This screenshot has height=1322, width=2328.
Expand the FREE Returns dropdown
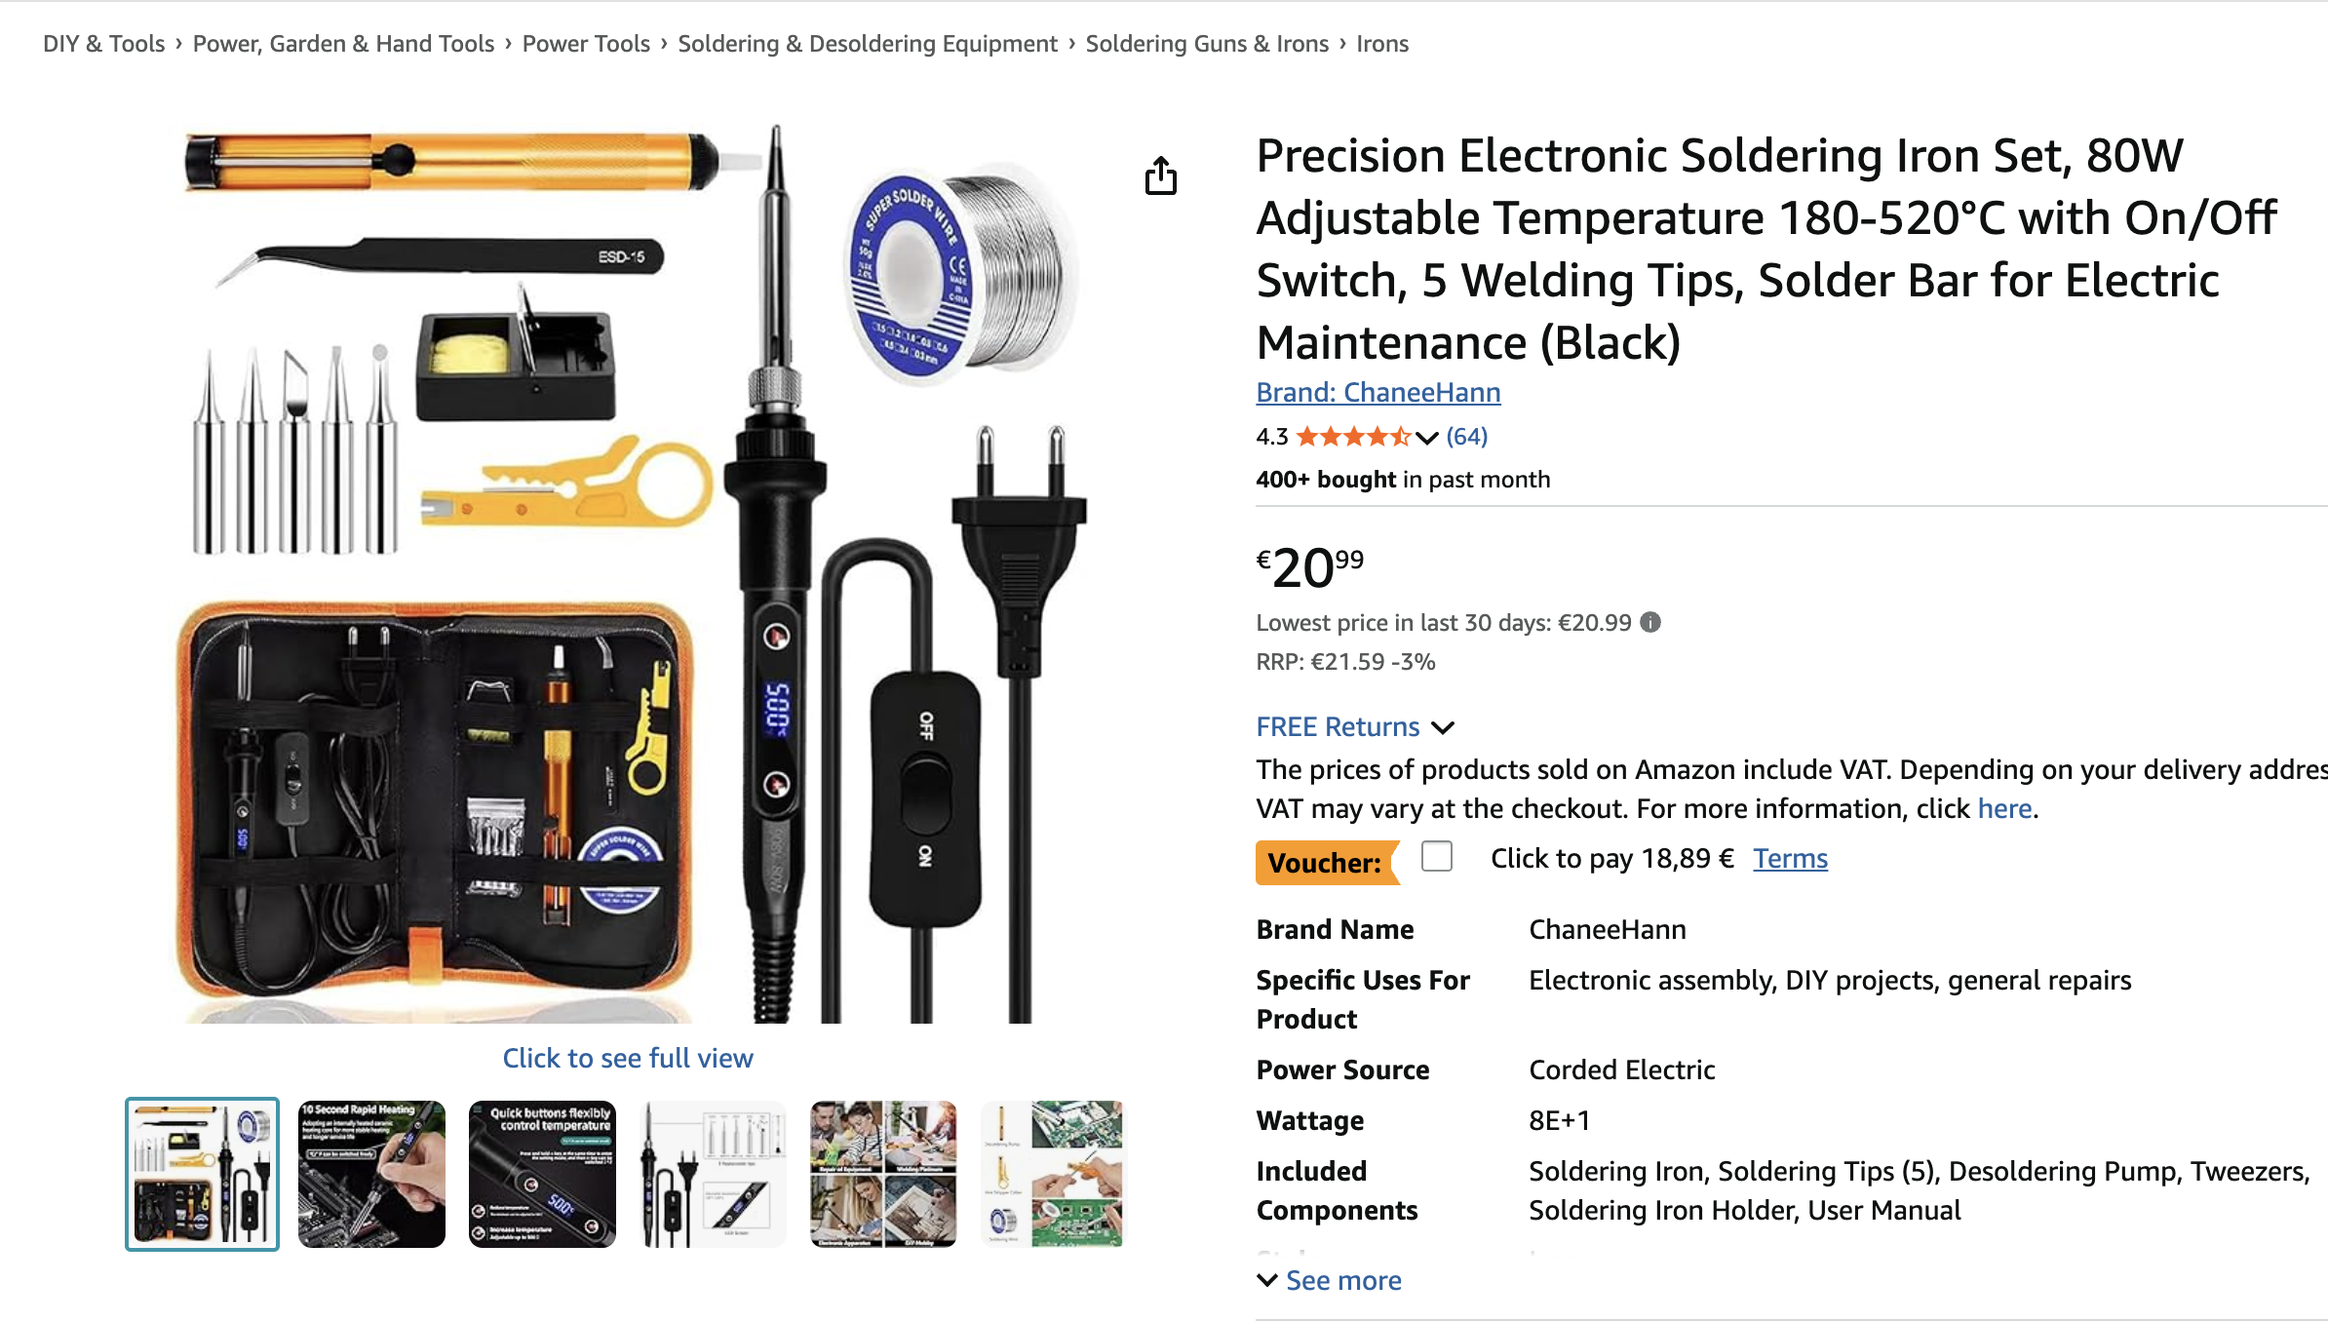tap(1355, 727)
